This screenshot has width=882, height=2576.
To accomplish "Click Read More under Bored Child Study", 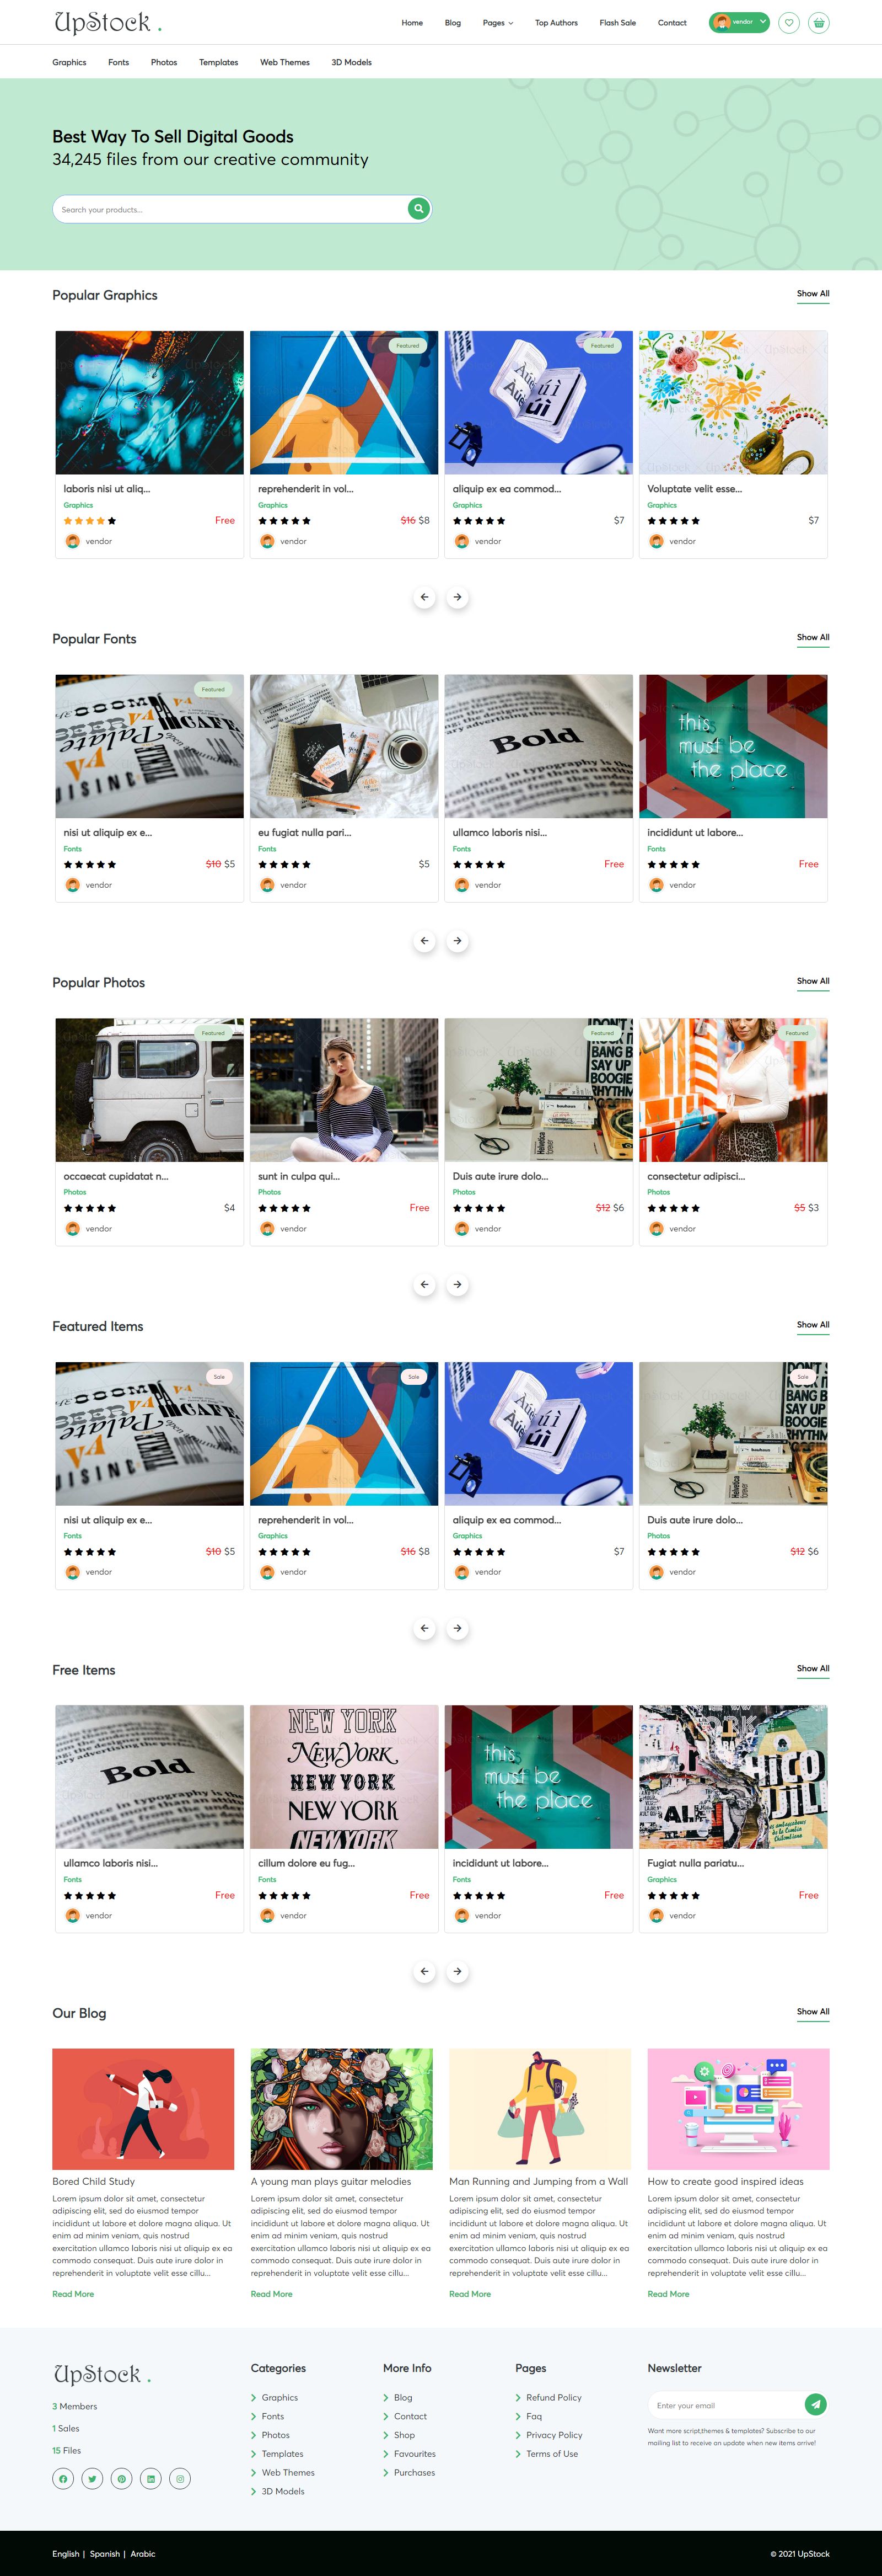I will point(73,2294).
